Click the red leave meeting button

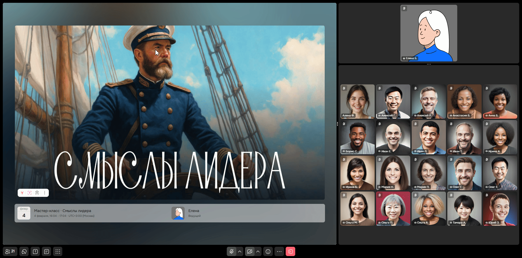(290, 252)
